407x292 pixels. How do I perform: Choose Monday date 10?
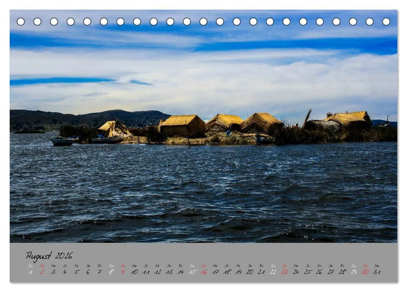pos(134,272)
